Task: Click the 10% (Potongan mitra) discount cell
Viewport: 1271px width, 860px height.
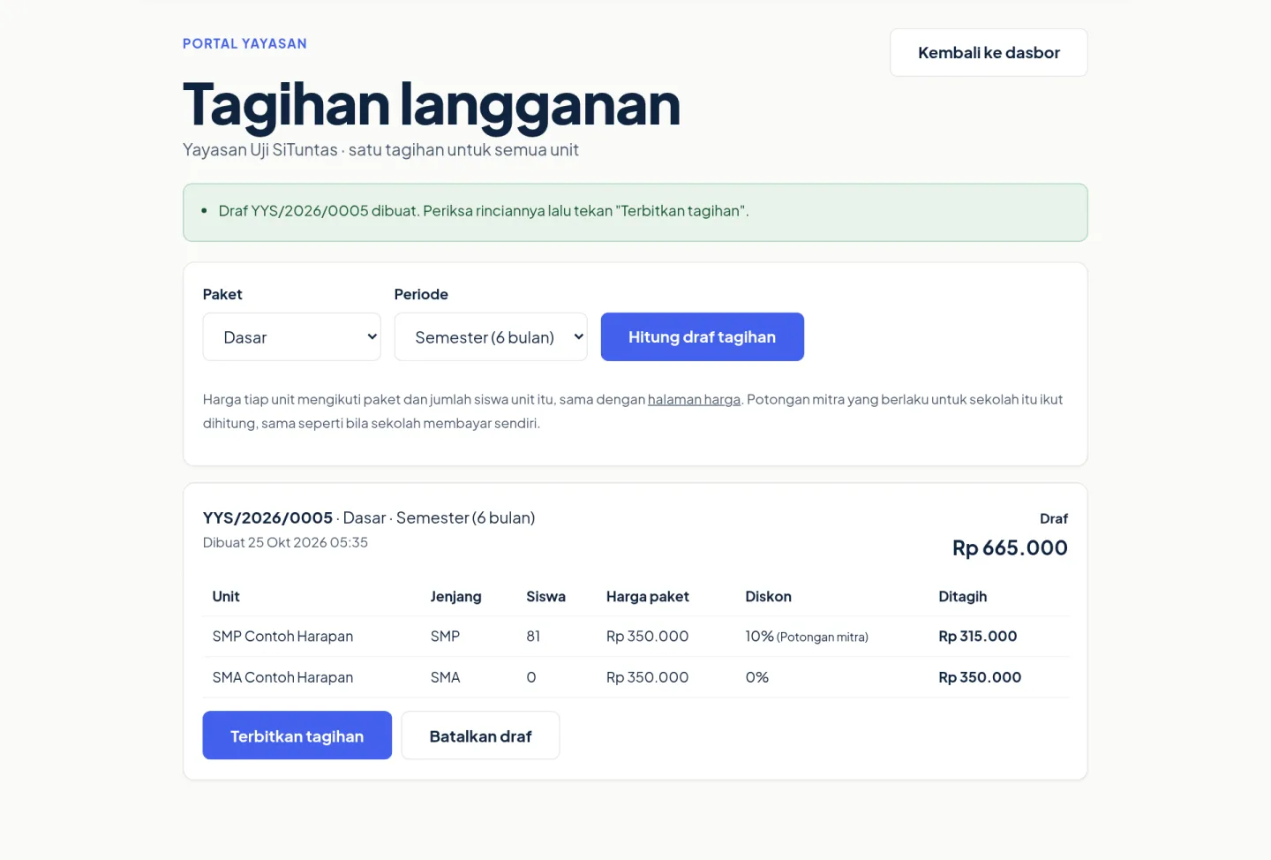Action: (807, 636)
